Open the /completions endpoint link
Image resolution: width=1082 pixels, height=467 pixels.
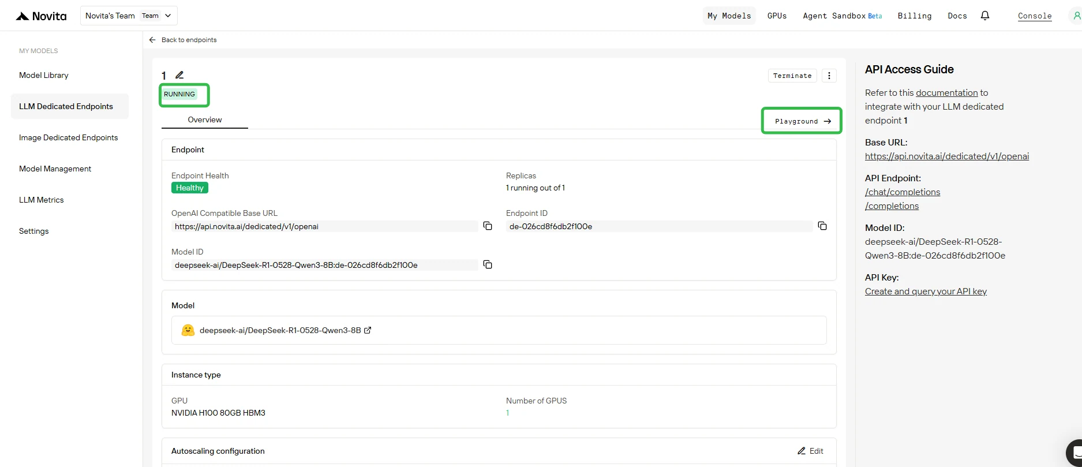pyautogui.click(x=892, y=206)
